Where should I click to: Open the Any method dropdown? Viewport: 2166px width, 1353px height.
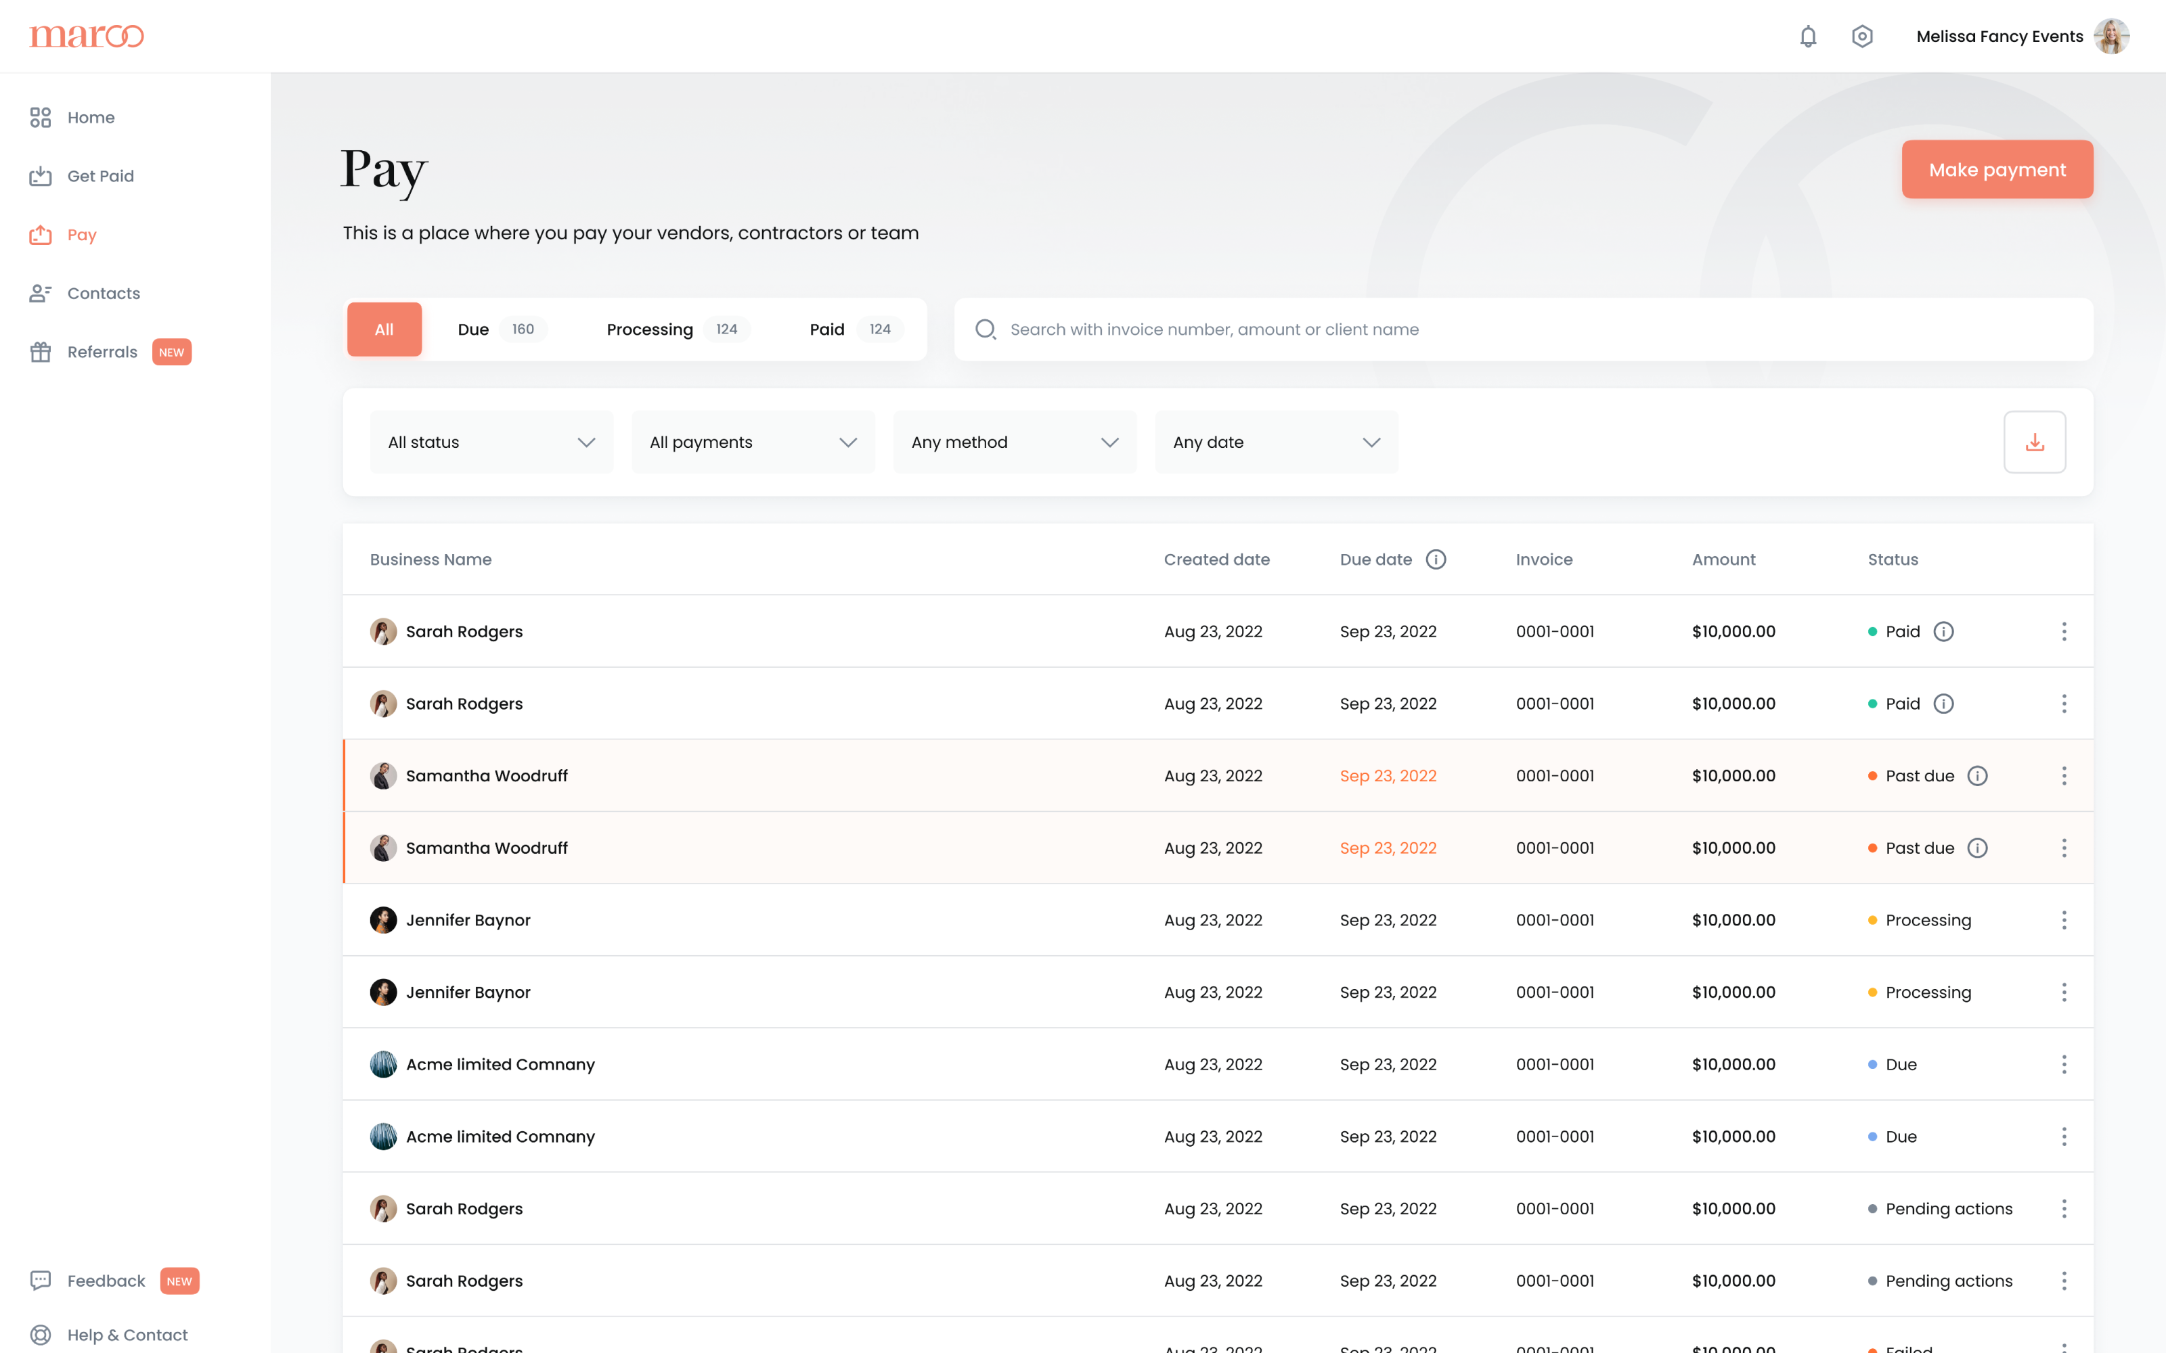1014,442
